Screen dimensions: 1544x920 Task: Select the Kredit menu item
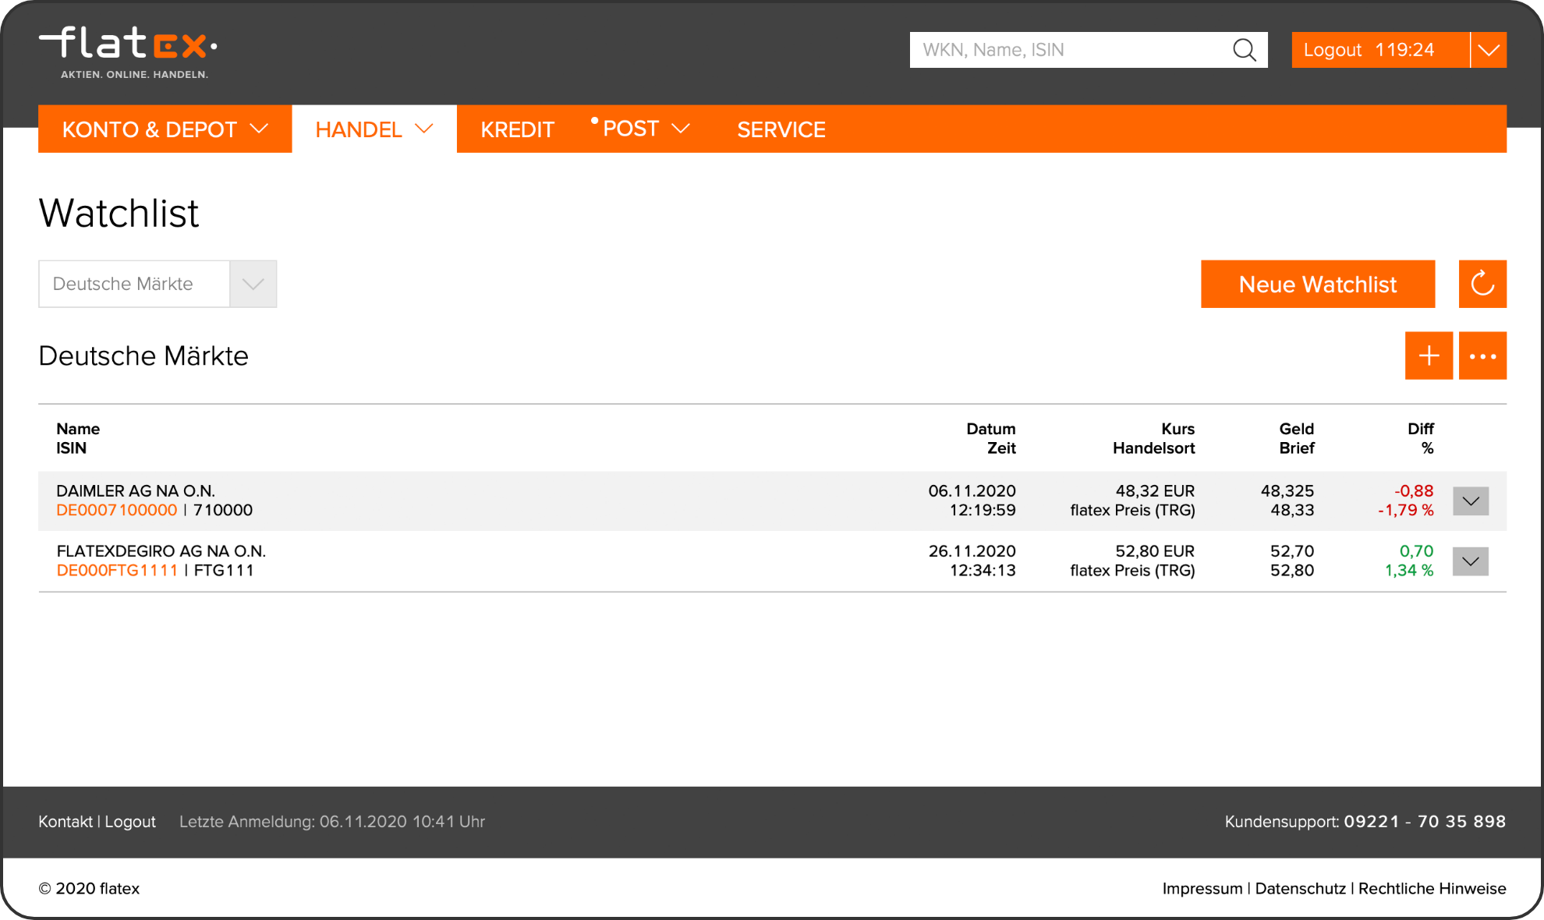tap(517, 129)
